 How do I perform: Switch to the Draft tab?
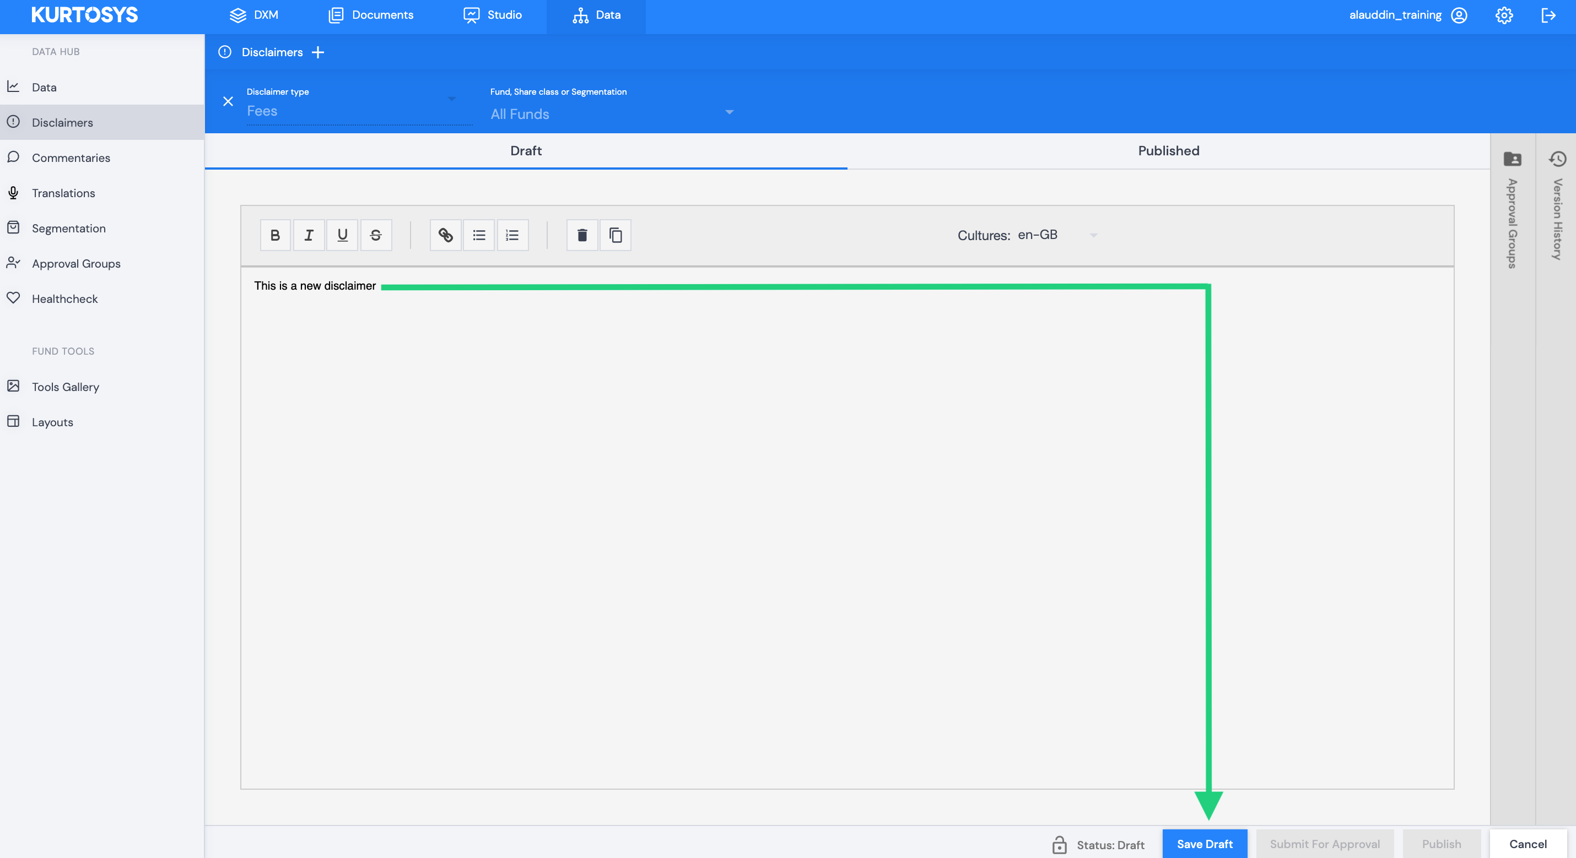click(526, 150)
